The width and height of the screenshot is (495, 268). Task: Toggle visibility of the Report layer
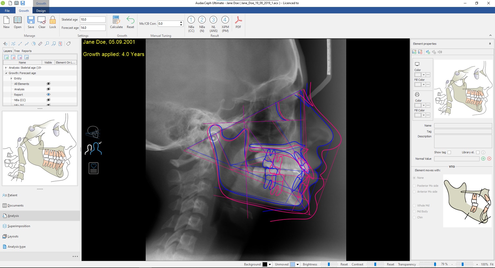[48, 95]
